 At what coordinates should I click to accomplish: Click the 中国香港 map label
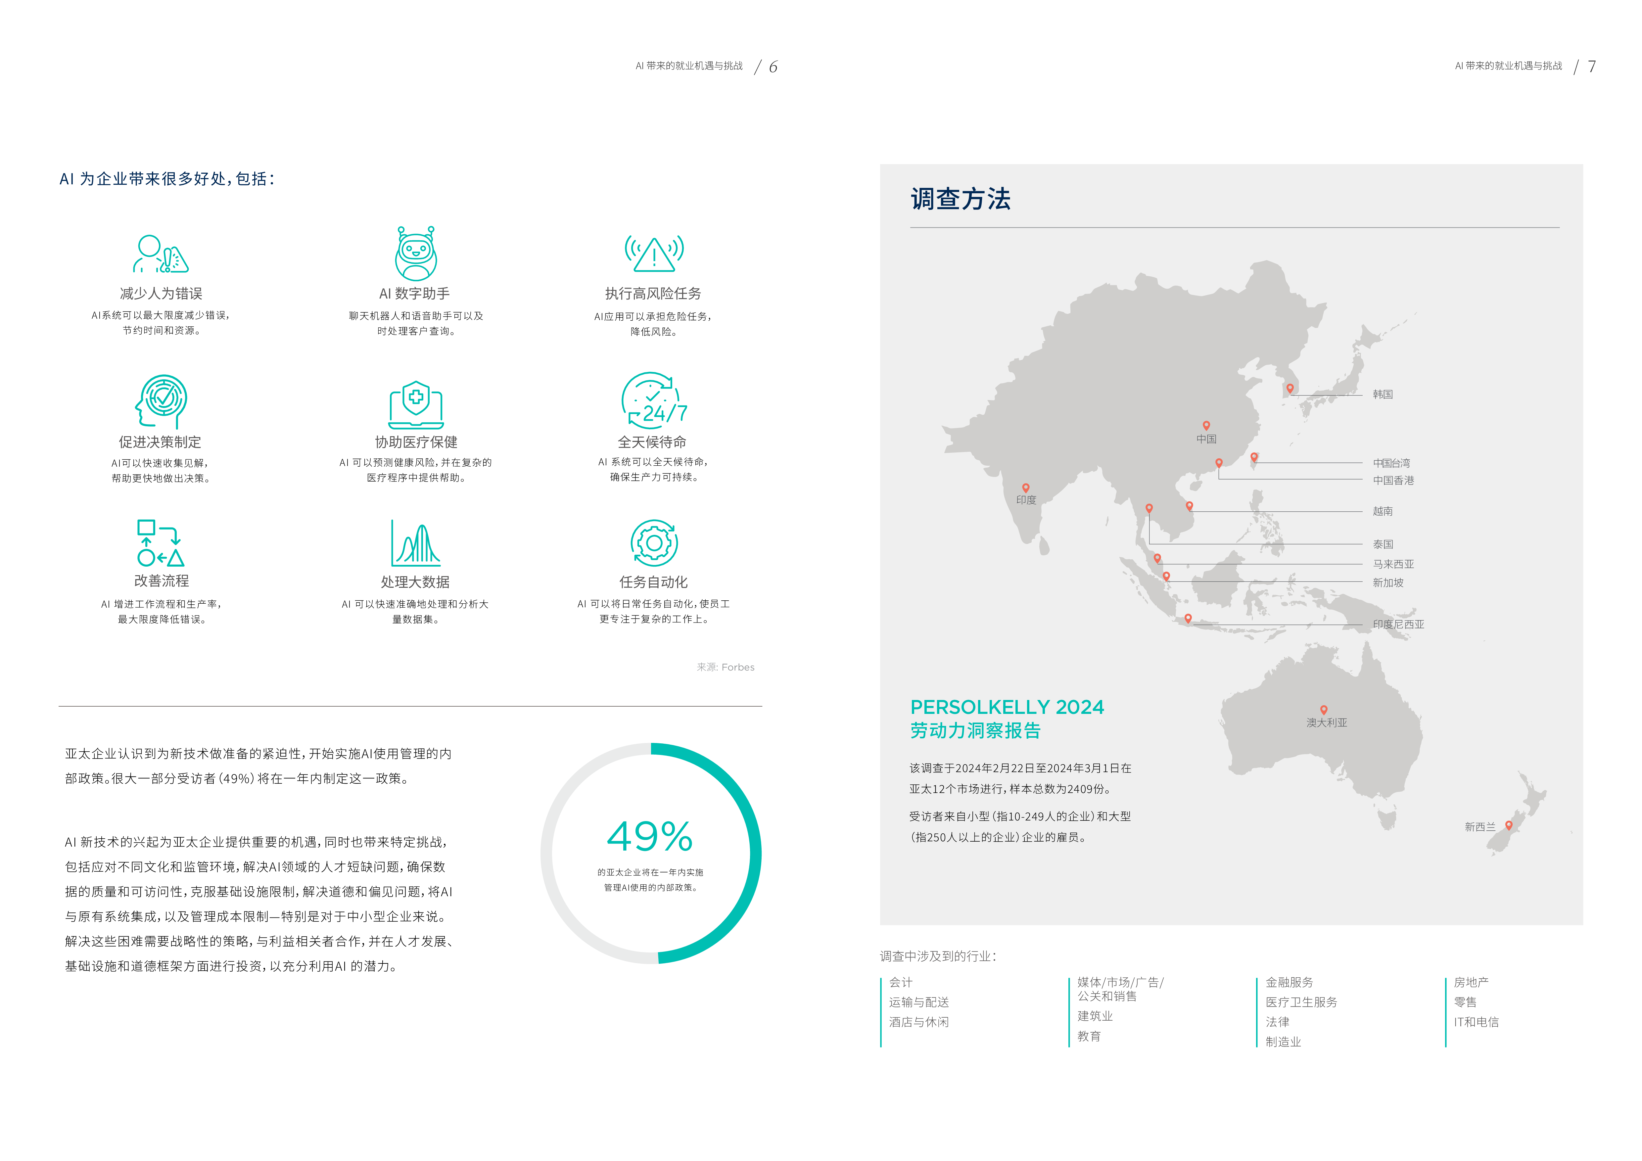coord(1393,481)
